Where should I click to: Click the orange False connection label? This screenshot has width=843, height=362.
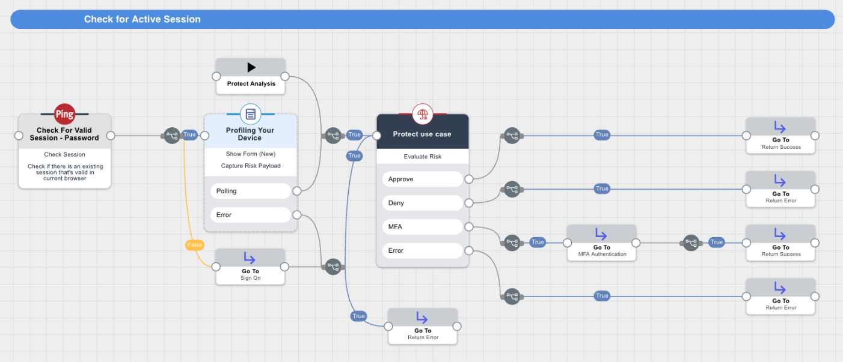coord(195,245)
